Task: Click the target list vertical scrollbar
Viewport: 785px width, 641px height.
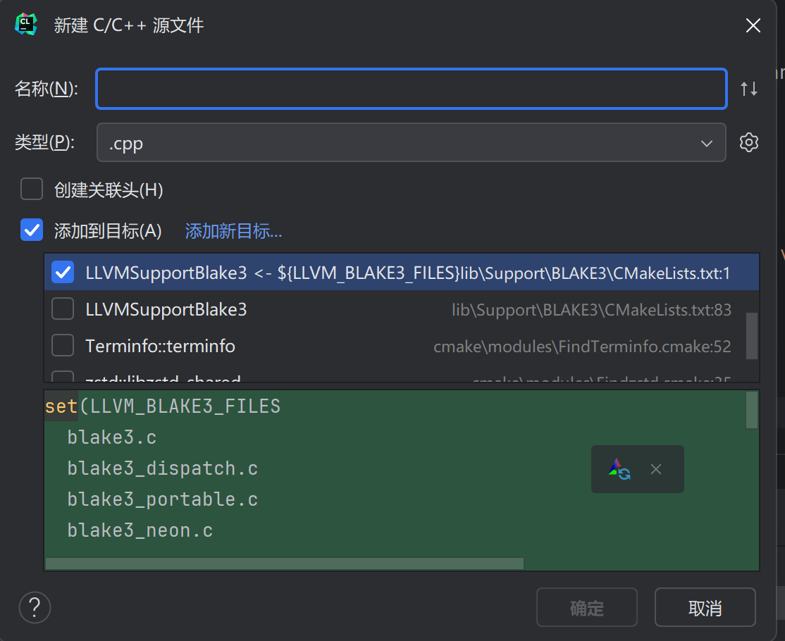Action: tap(751, 336)
